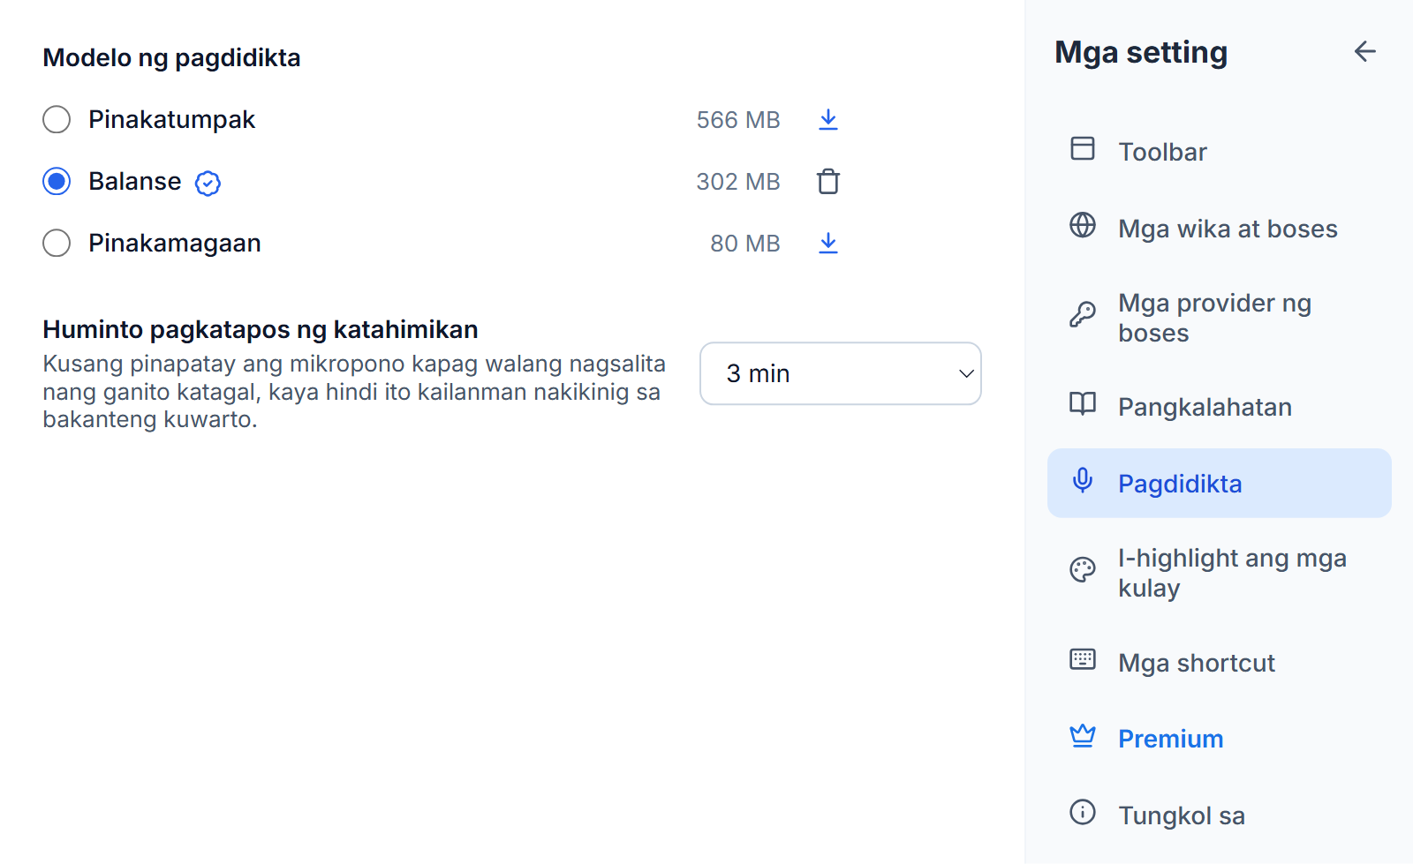Screen dimensions: 1413x864
Task: Go to Mga provider ng boses
Action: coord(1219,318)
